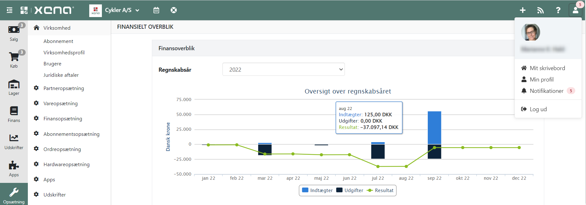
Task: Open the Finans ledger module
Action: [14, 114]
